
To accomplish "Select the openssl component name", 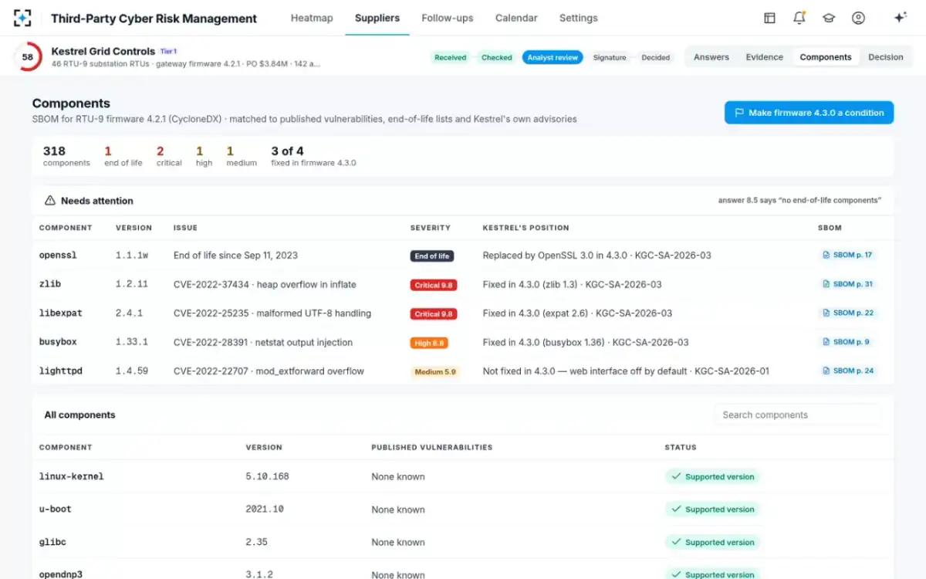I will [x=58, y=256].
